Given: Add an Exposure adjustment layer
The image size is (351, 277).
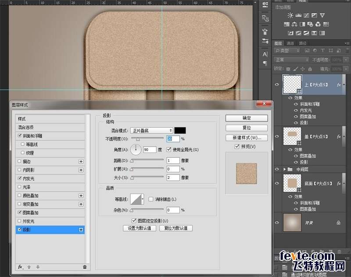Looking at the screenshot, I should (314, 15).
